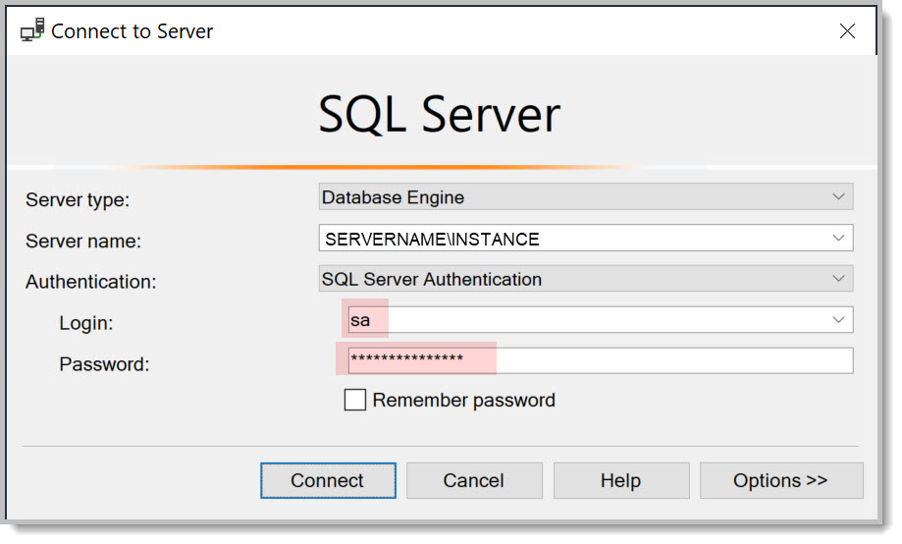Close the Connect to Server dialog
This screenshot has height=544, width=902.
click(x=847, y=31)
